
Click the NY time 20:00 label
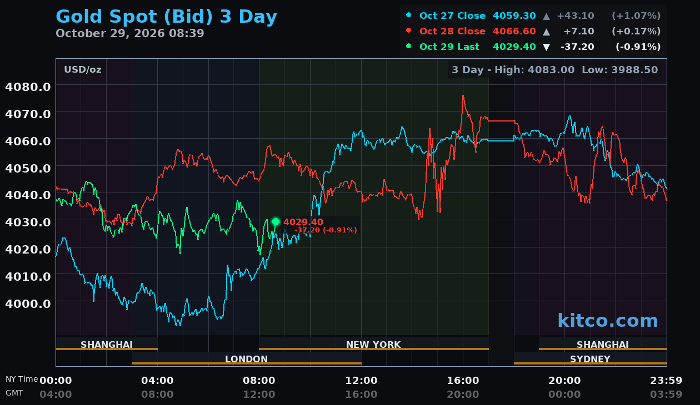tap(564, 381)
